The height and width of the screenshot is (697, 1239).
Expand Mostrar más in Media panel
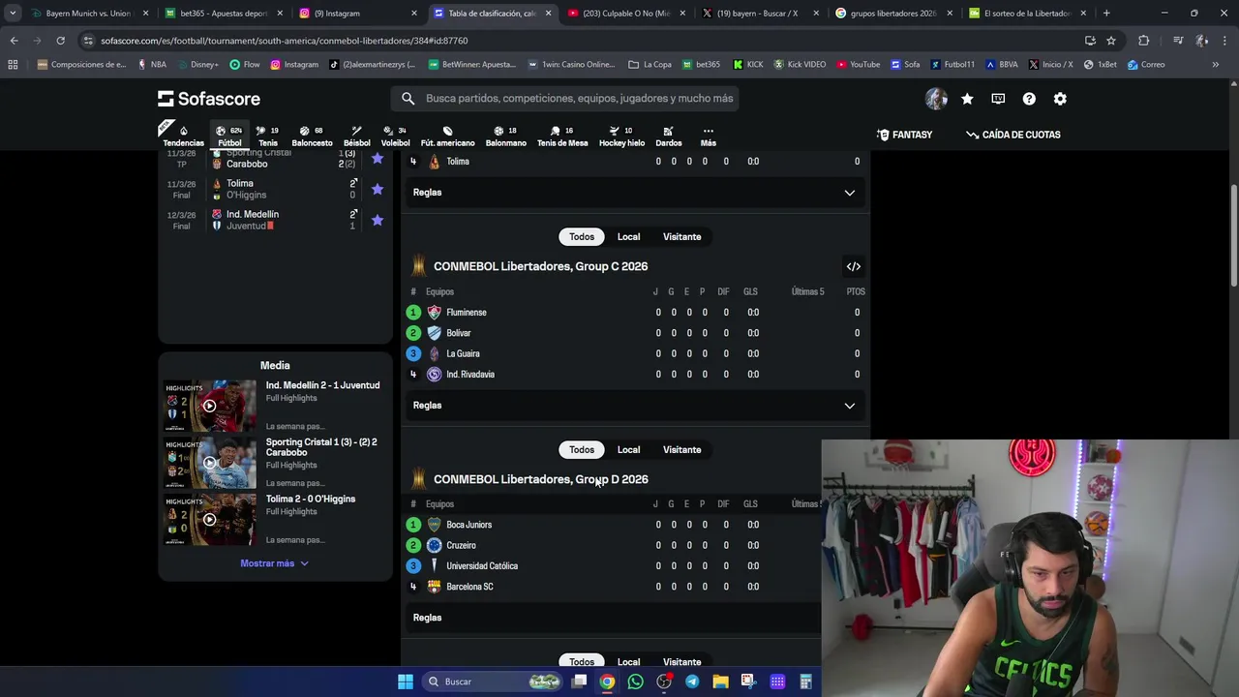pos(274,563)
